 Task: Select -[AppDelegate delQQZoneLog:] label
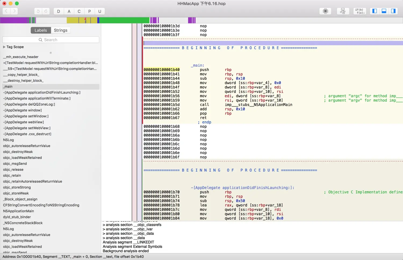(29, 104)
